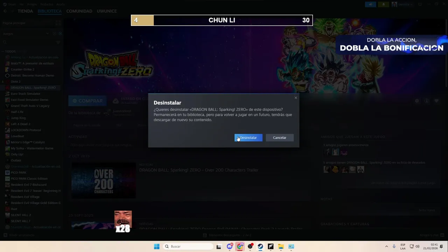Open the Amigos menu
Viewport: 448px width, 252px height.
tap(32, 4)
